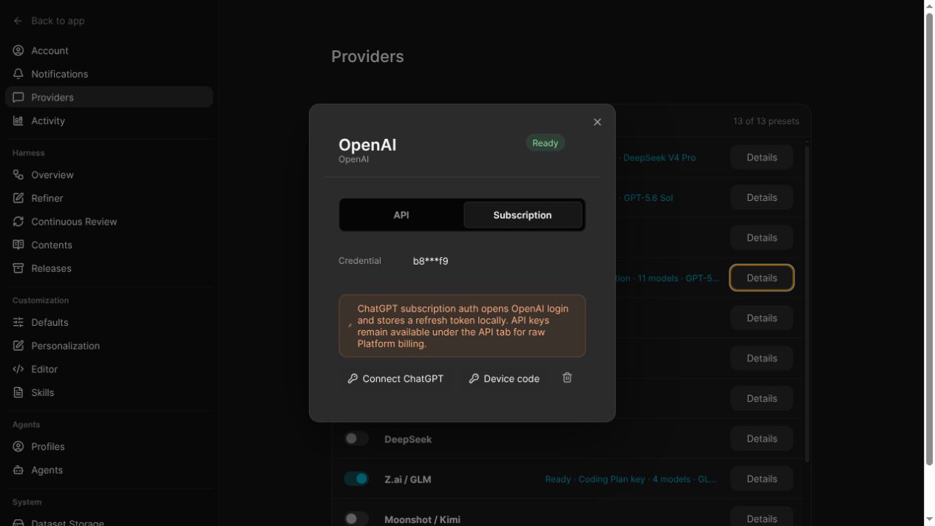The height and width of the screenshot is (526, 935).
Task: Click the Editor code brackets icon
Action: pyautogui.click(x=18, y=369)
